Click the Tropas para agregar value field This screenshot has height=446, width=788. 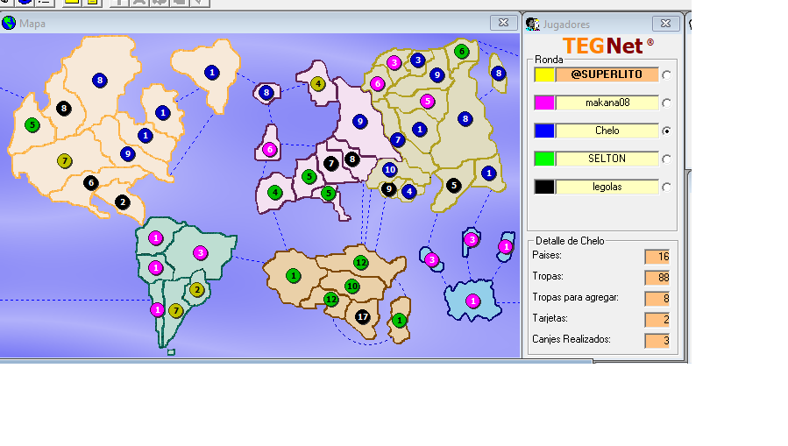[657, 299]
